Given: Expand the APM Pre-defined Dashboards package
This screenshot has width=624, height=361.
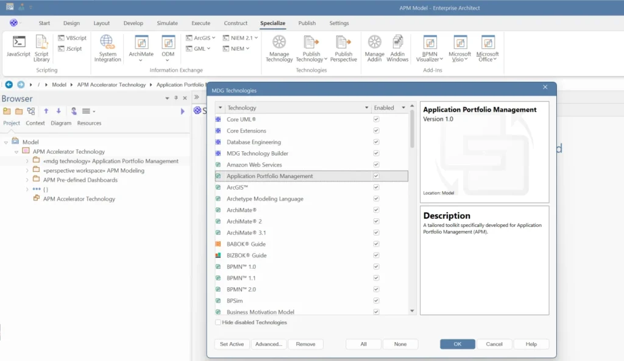Looking at the screenshot, I should (27, 180).
